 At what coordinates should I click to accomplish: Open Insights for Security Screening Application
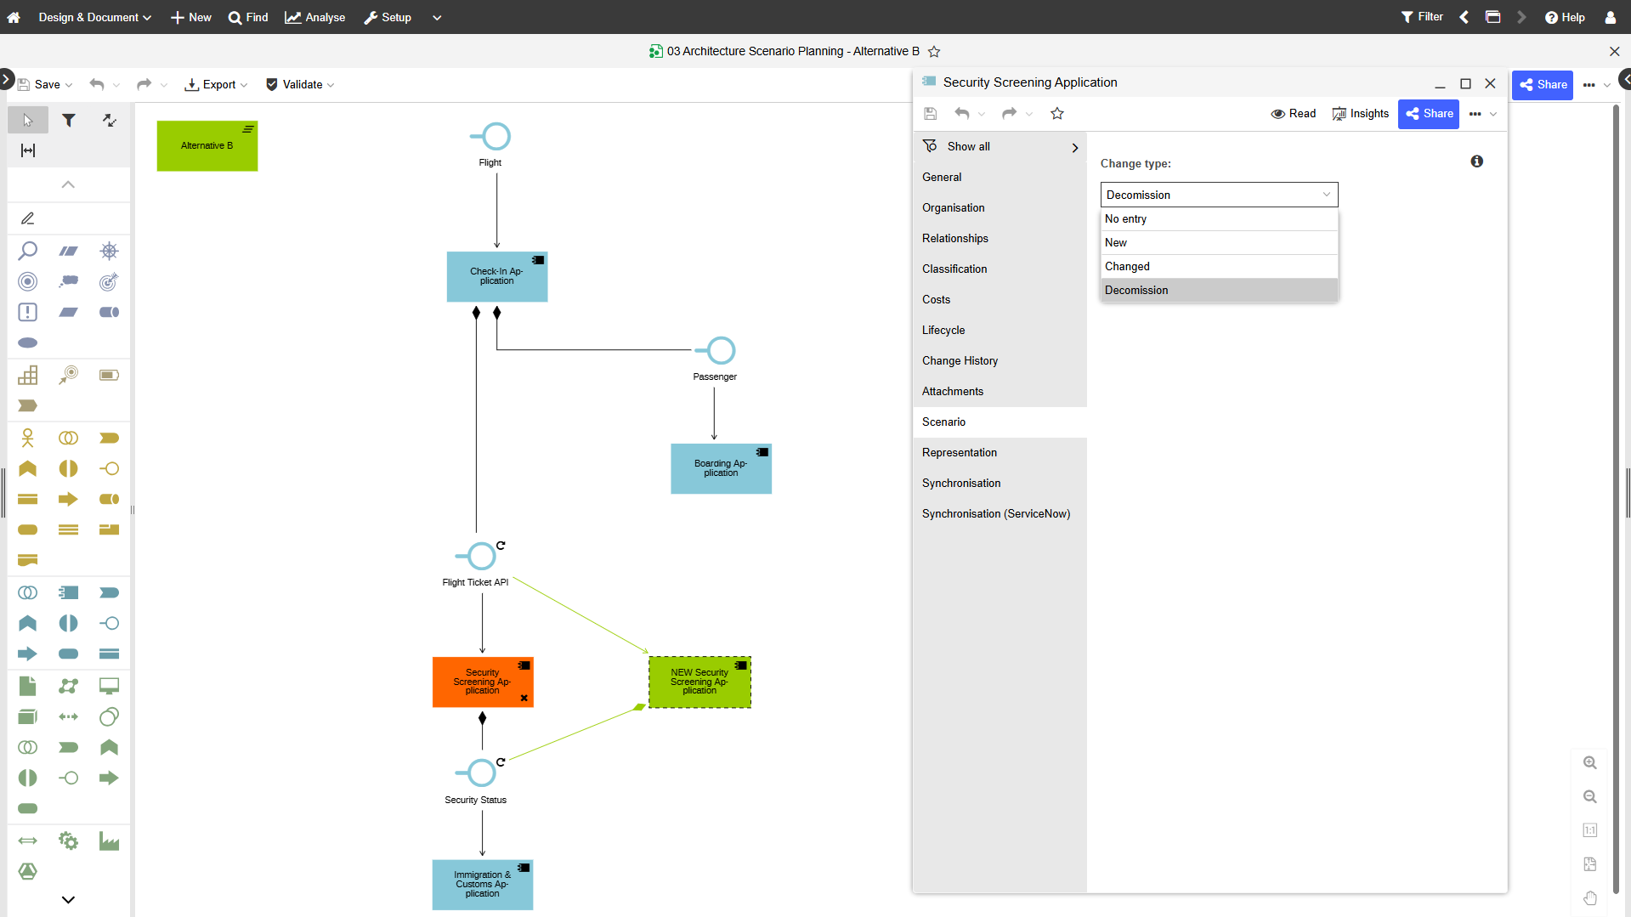click(x=1360, y=114)
